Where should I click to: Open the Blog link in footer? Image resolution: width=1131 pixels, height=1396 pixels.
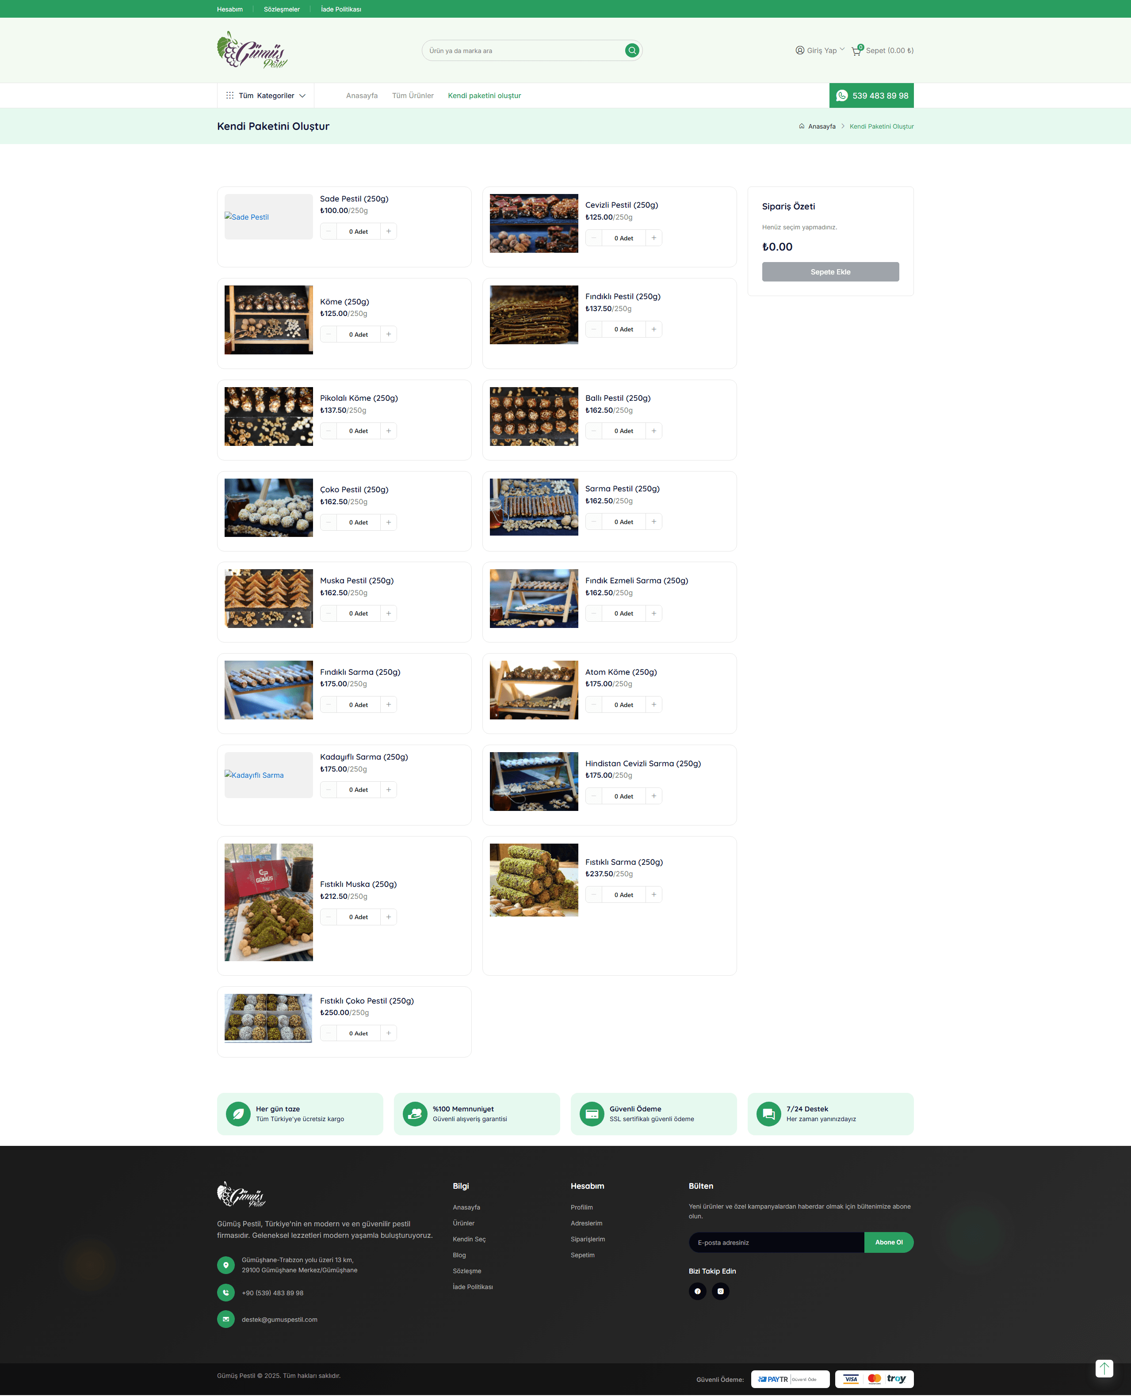click(459, 1255)
